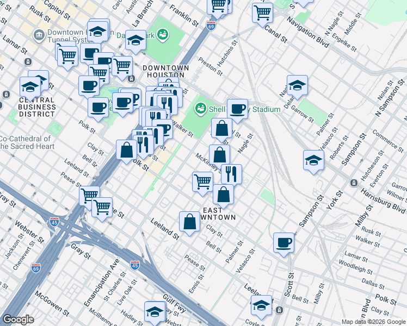Open the school marker above Central Business District label
Image resolution: width=407 pixels, height=326 pixels.
click(30, 87)
